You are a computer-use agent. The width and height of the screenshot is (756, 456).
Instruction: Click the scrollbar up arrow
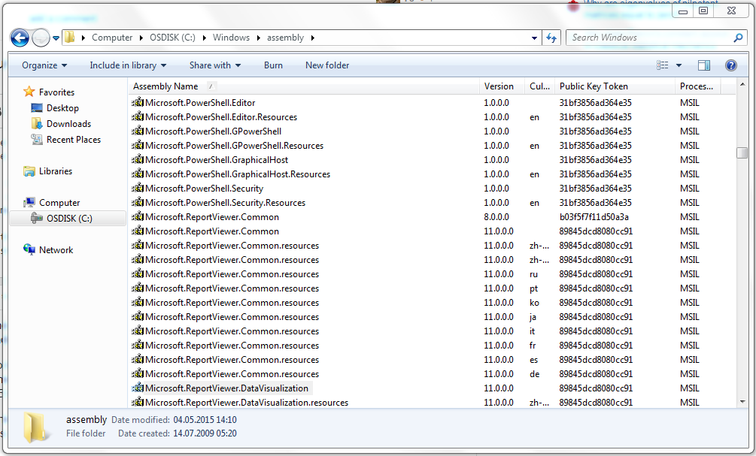pyautogui.click(x=742, y=85)
